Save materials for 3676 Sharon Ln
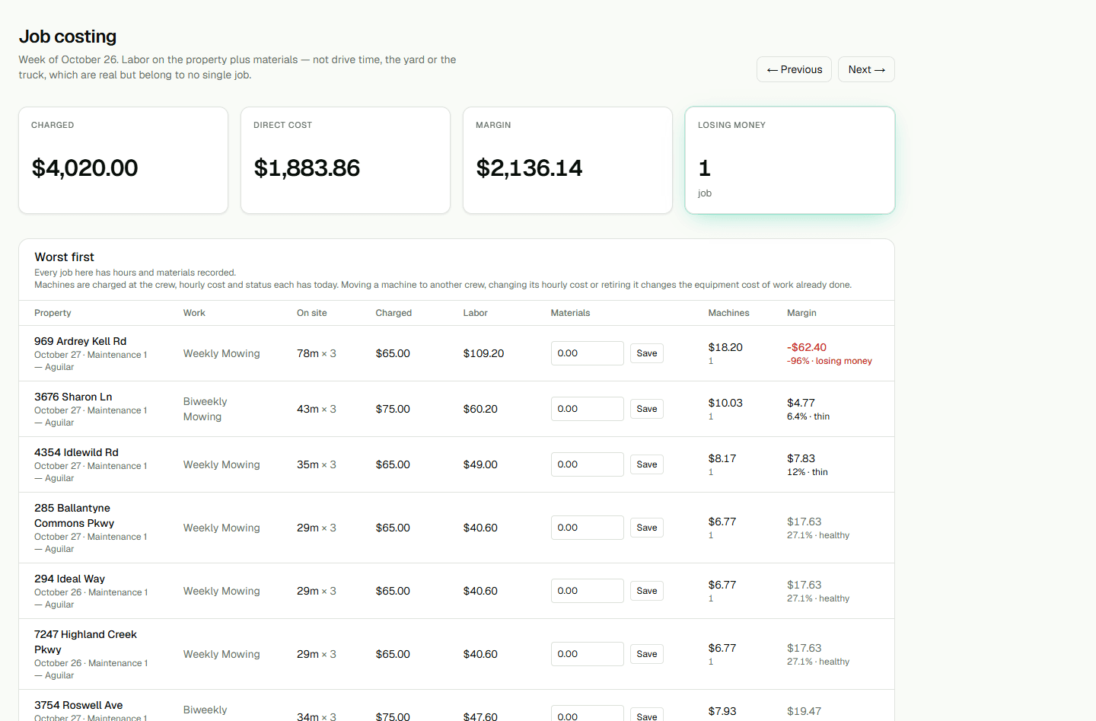Image resolution: width=1096 pixels, height=721 pixels. tap(647, 409)
